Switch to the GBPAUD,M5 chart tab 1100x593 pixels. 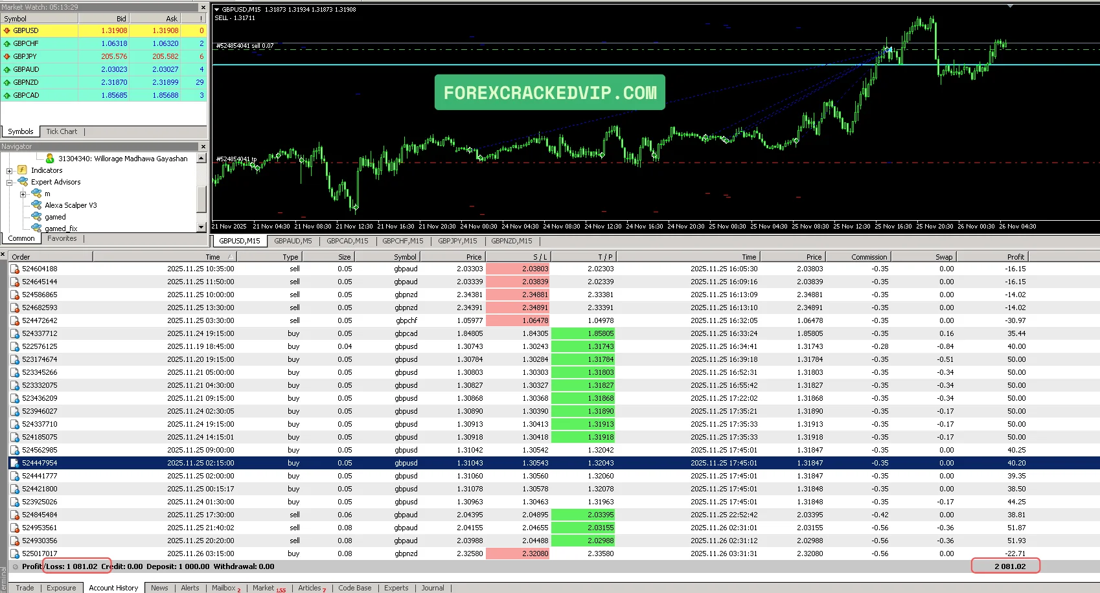(x=292, y=241)
